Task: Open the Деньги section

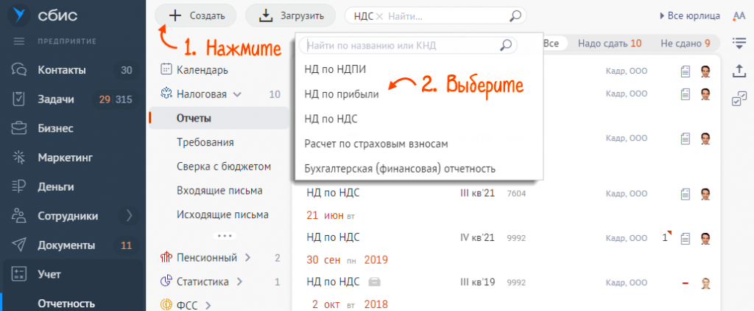Action: (x=56, y=186)
